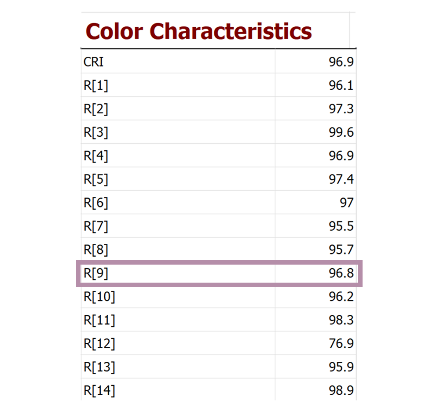The image size is (440, 418).
Task: Select the R[5] value 97.4
Action: pyautogui.click(x=341, y=179)
